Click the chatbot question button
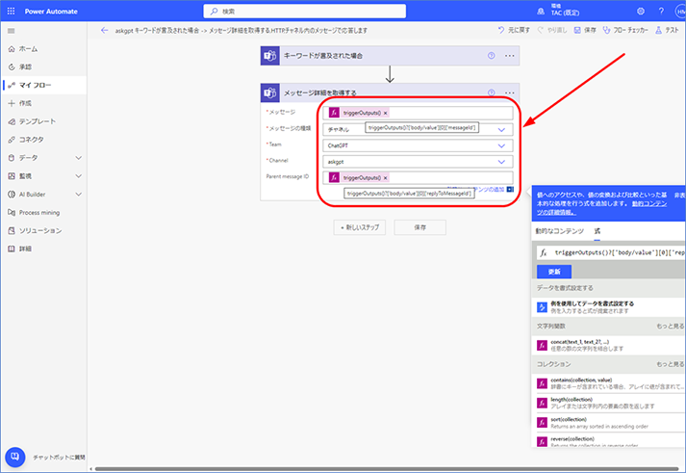The width and height of the screenshot is (686, 473). pos(14,457)
